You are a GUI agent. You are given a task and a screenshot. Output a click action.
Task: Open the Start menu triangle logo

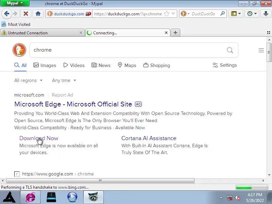click(x=10, y=197)
